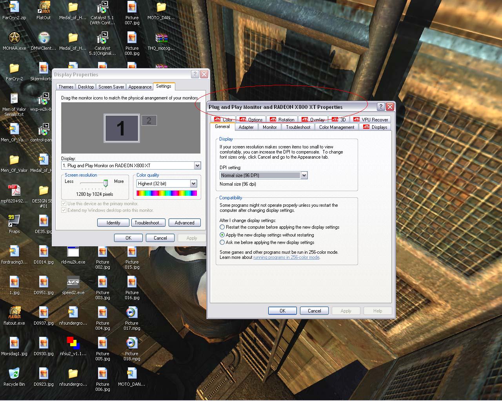Open Catalyst 5.1 (With Cont...) installer icon

coord(102,13)
